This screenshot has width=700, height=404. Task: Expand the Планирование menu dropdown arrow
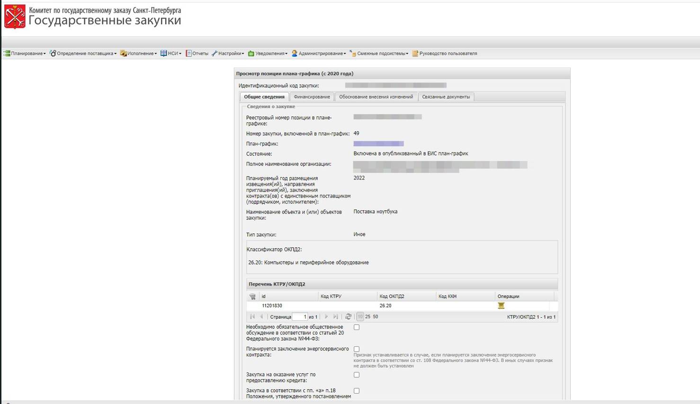click(45, 53)
